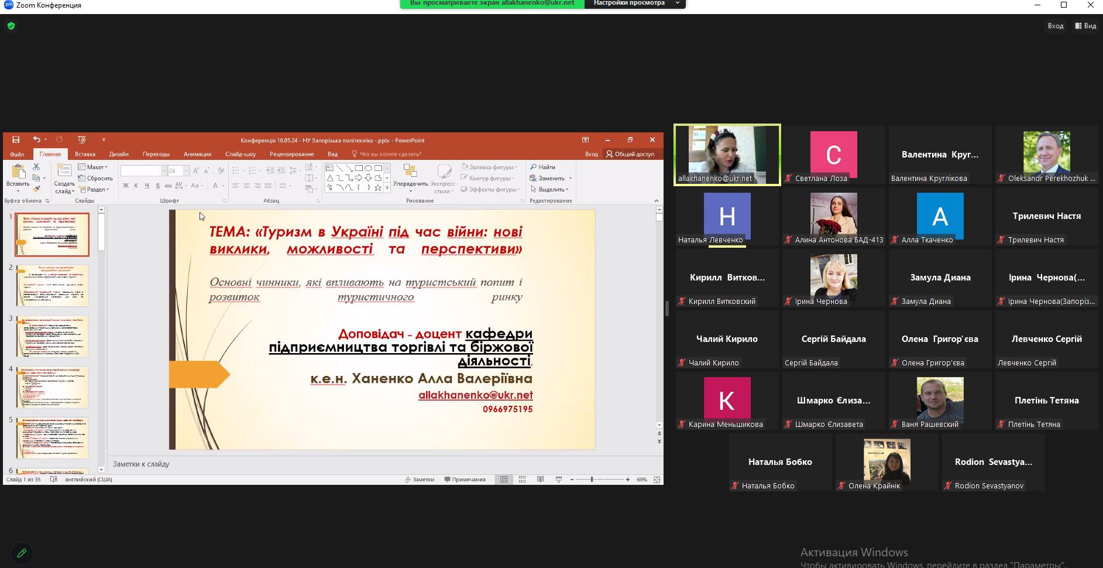Open Настройки просмотра dropdown
1103x568 pixels.
[x=634, y=4]
